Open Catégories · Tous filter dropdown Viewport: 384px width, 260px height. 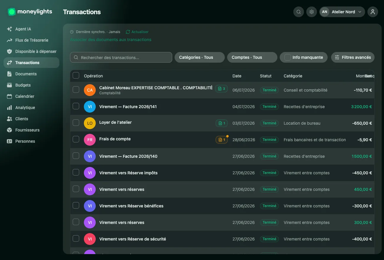[x=200, y=57]
